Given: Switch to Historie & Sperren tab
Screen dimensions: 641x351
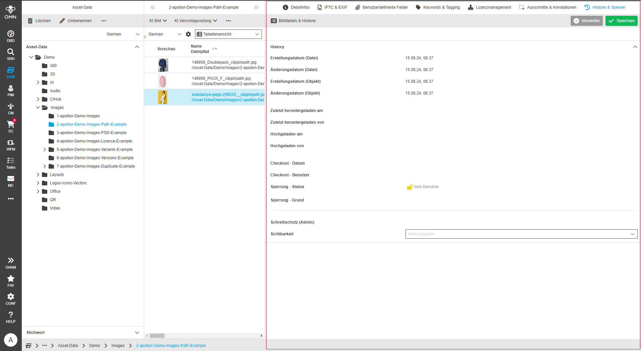Looking at the screenshot, I should (605, 7).
